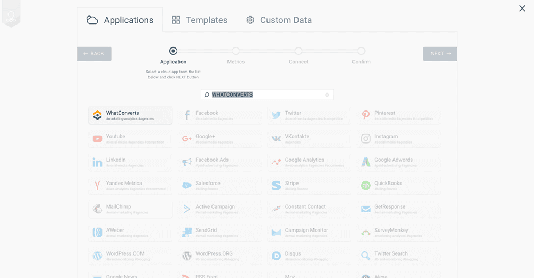
Task: Pick the Twitter Search magnifier icon
Action: (366, 256)
